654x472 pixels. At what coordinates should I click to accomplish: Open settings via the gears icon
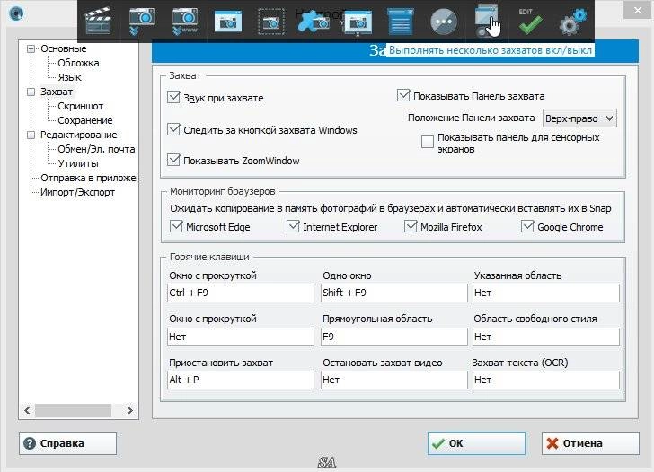coord(573,22)
